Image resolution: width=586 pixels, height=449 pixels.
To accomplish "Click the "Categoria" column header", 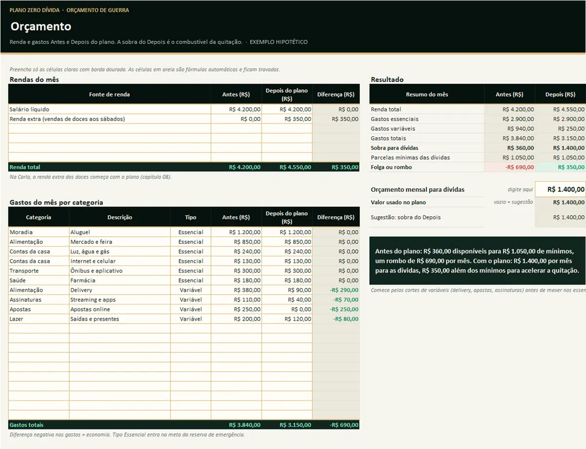I will tap(39, 217).
